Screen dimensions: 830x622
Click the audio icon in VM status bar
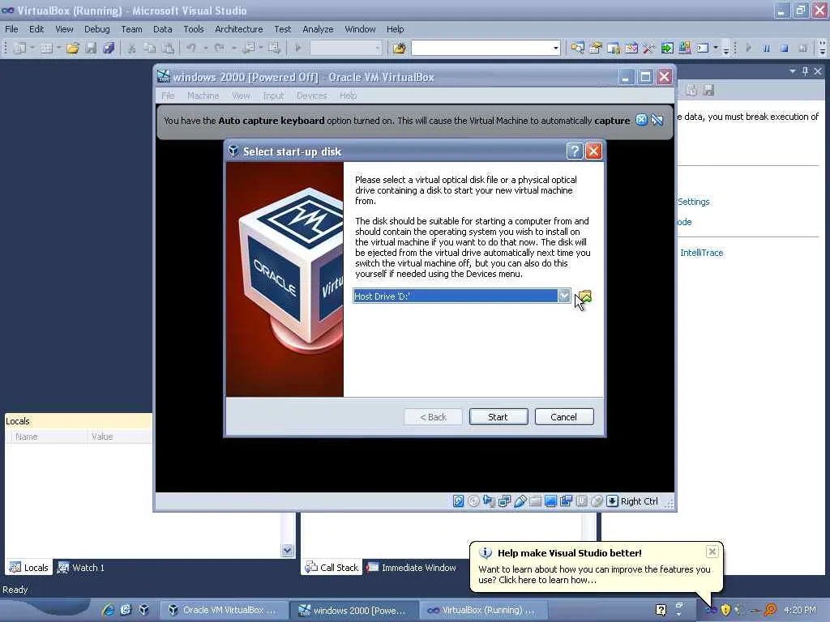(489, 501)
